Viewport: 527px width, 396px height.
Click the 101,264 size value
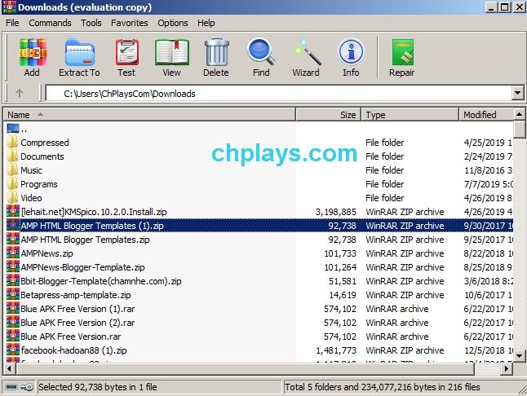pyautogui.click(x=340, y=267)
